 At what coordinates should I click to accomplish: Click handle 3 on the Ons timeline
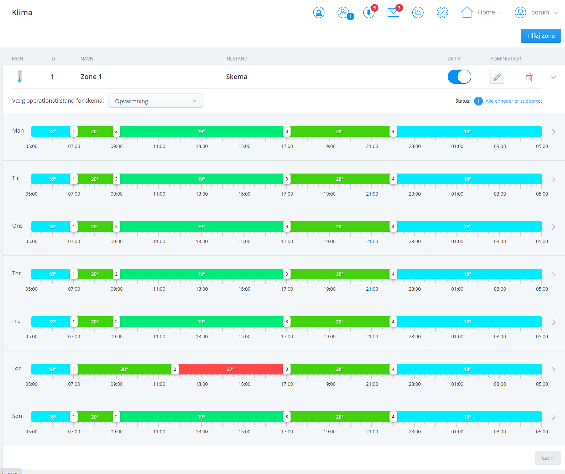pos(287,226)
